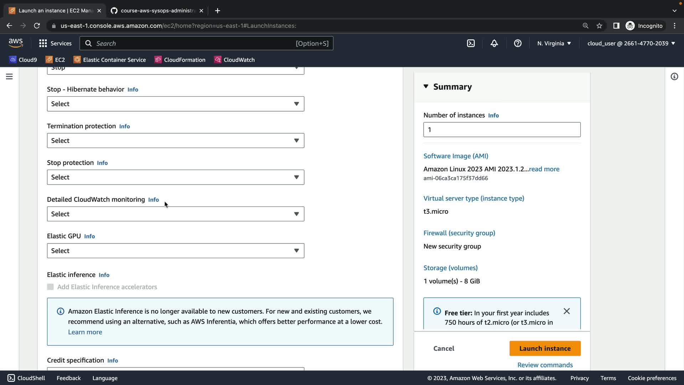Open the CloudWatch shortcut in favorites bar
Viewport: 684px width, 385px height.
click(234, 60)
